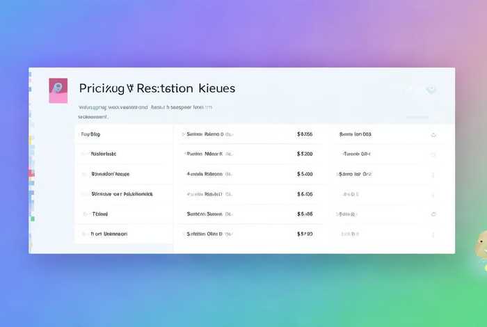Open the more-options icon on the $6406 row
The image size is (487, 327).
coord(433,195)
